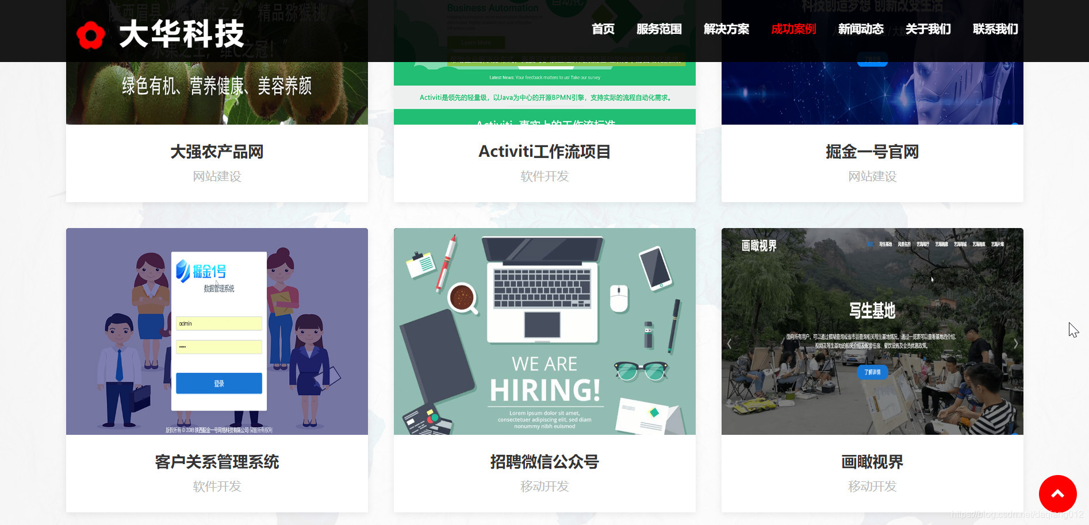Click 移动开发 category under 招聘微信公众号
This screenshot has height=525, width=1089.
pyautogui.click(x=544, y=487)
